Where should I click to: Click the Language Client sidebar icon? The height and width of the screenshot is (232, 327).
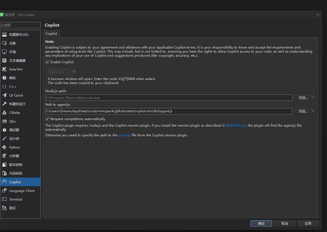(4, 191)
